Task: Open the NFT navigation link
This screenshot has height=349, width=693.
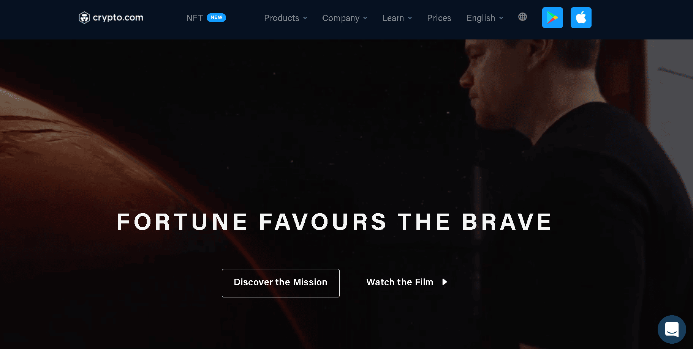Action: tap(195, 18)
